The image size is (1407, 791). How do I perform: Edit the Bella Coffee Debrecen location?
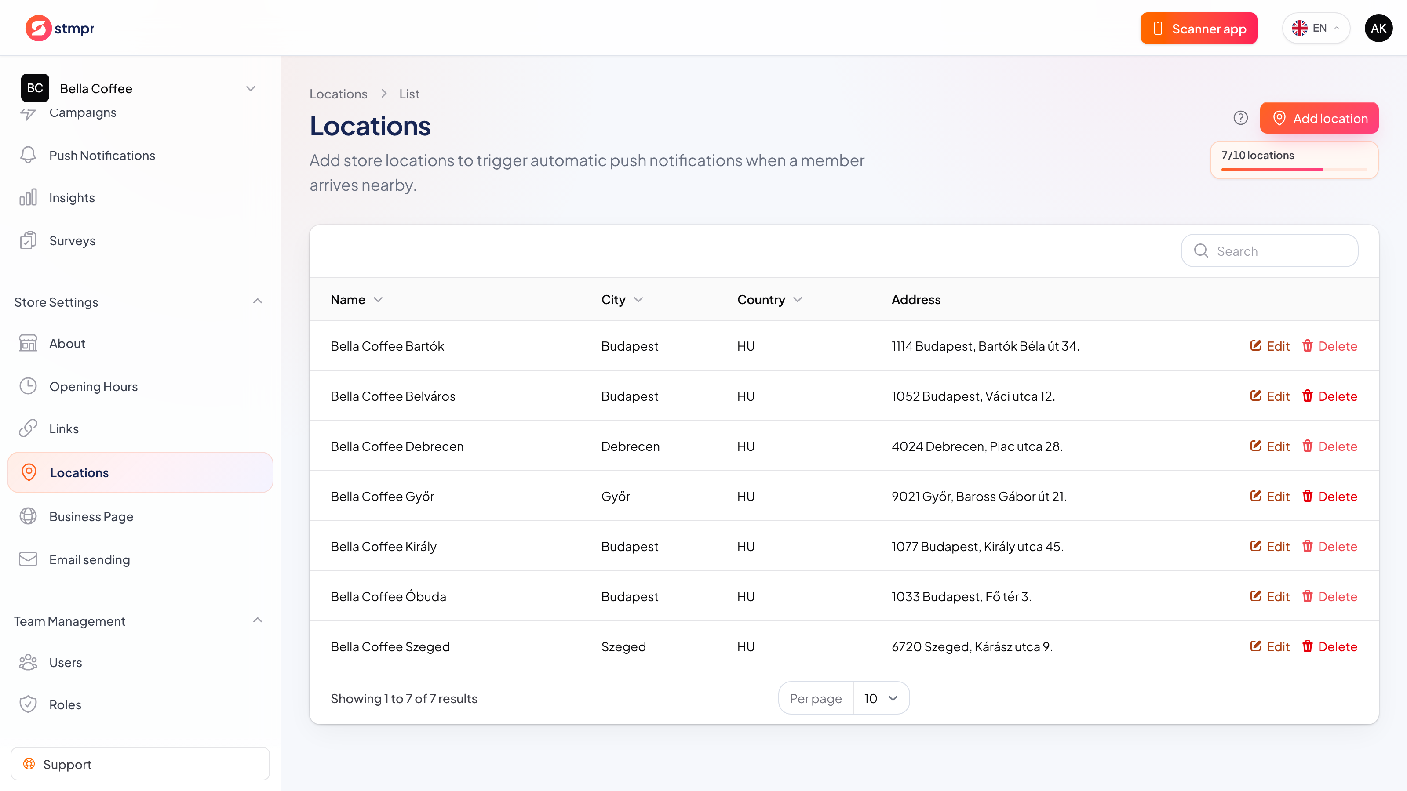1270,446
